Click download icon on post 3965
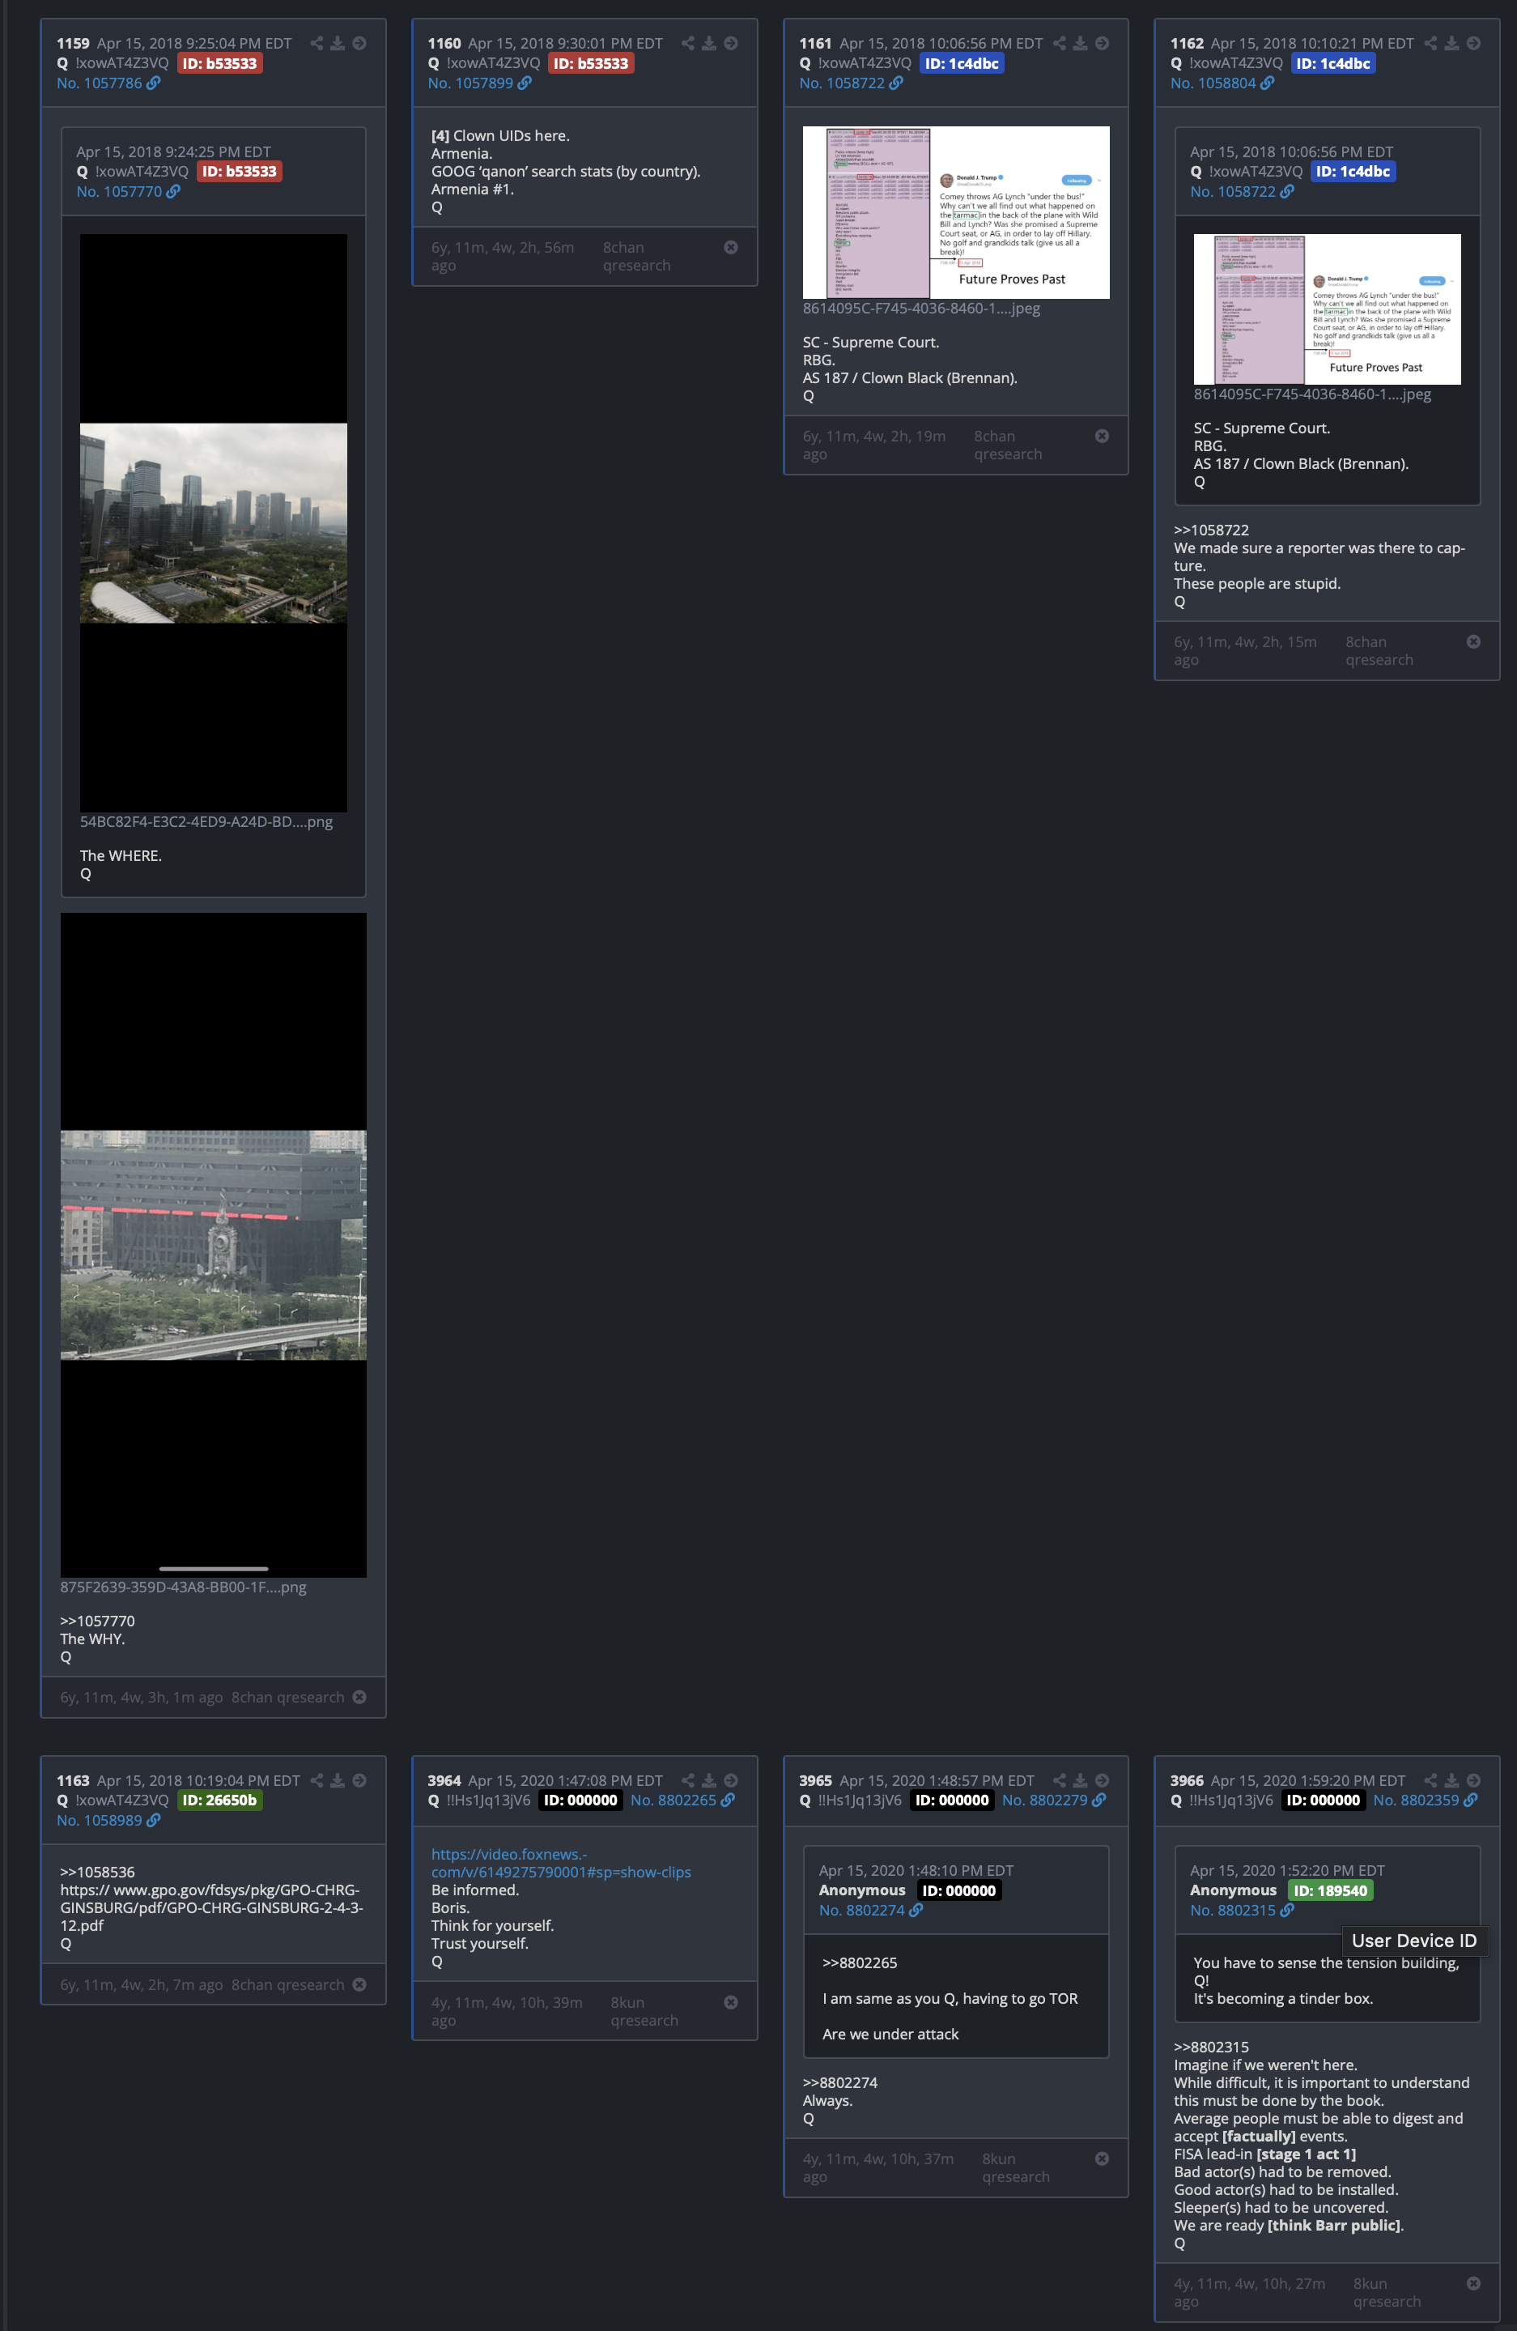This screenshot has width=1517, height=2331. coord(1081,1780)
